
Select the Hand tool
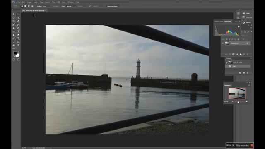[14, 45]
